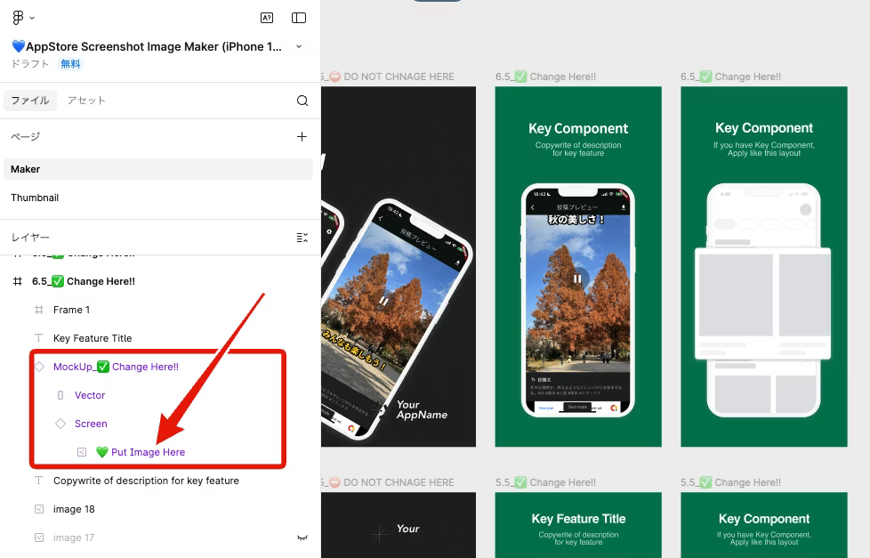Add a new page with plus icon
The width and height of the screenshot is (870, 558).
click(x=302, y=136)
